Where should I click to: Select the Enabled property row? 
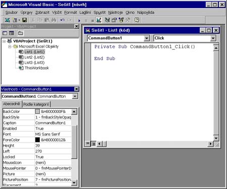coord(37,129)
